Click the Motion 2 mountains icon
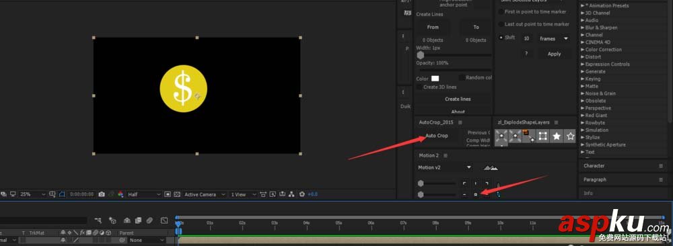The width and height of the screenshot is (673, 246). point(491,167)
